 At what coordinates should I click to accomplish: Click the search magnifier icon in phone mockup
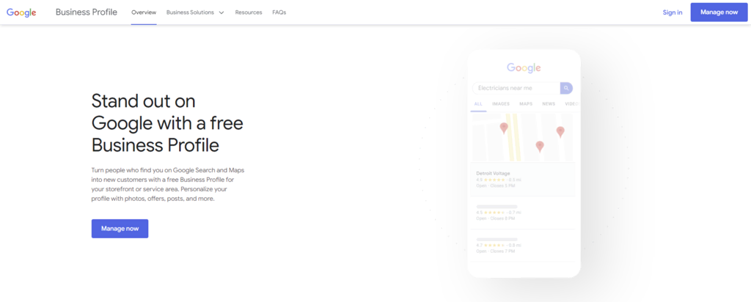click(x=566, y=88)
